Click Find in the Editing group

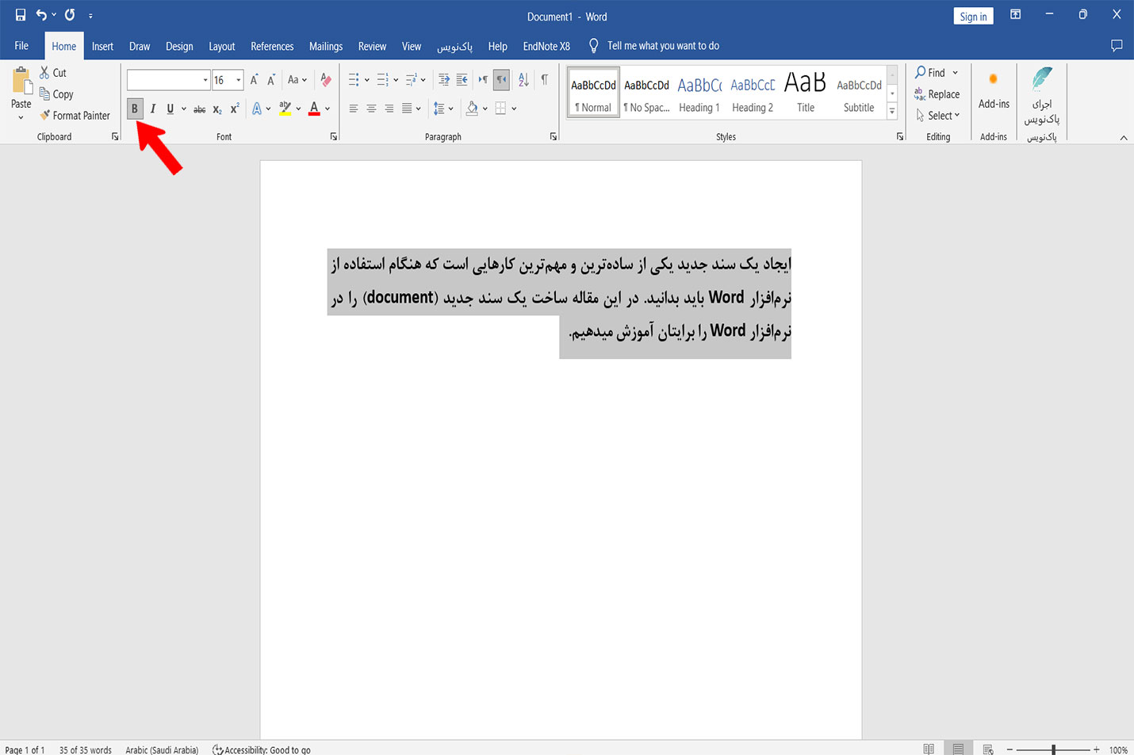tap(937, 73)
